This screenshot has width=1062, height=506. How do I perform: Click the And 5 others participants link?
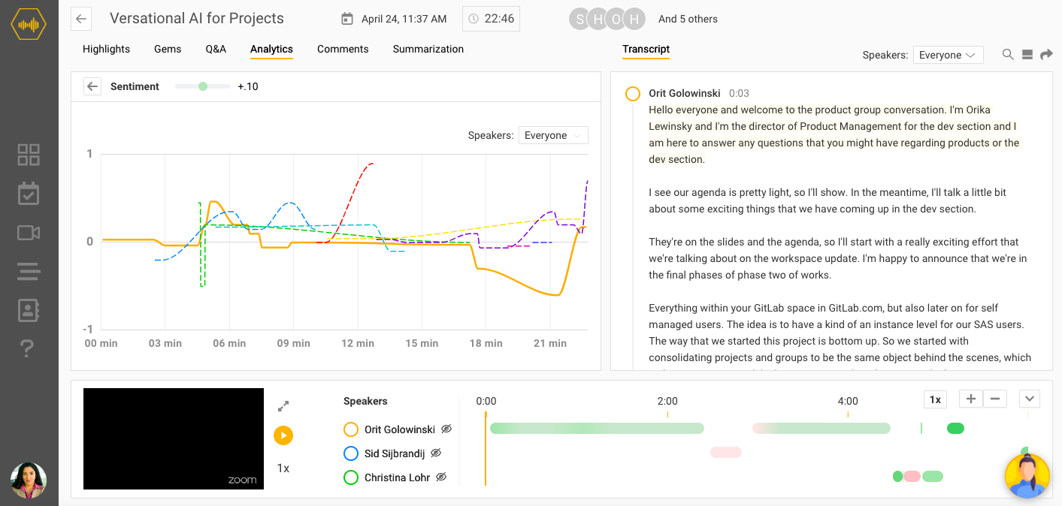coord(688,19)
